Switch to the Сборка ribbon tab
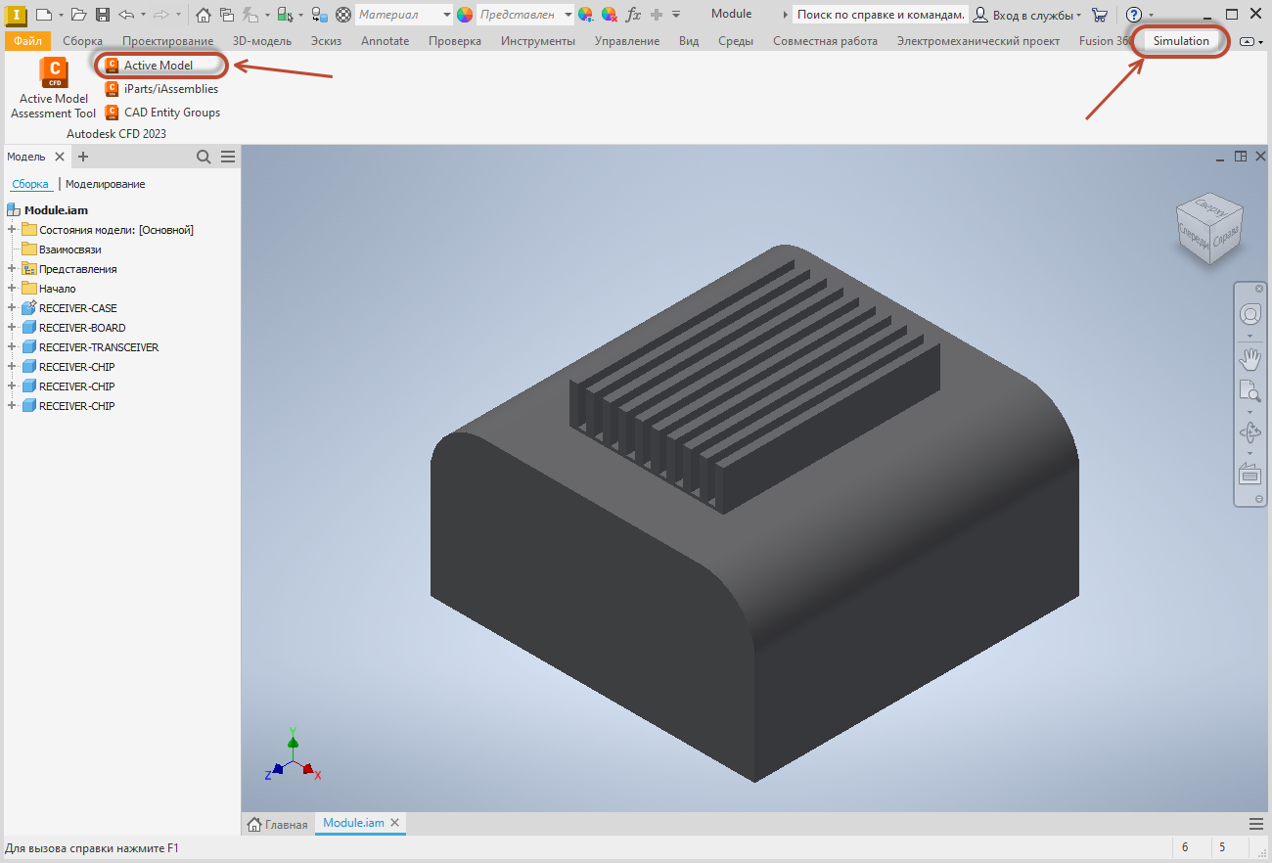1272x863 pixels. point(82,41)
